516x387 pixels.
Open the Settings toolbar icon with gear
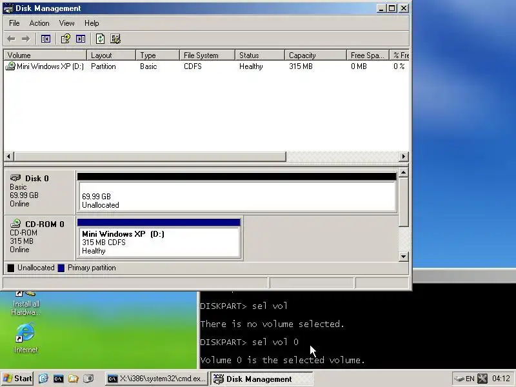tap(115, 39)
